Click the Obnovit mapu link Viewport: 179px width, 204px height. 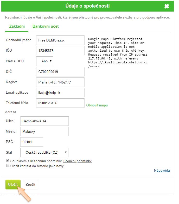(97, 105)
